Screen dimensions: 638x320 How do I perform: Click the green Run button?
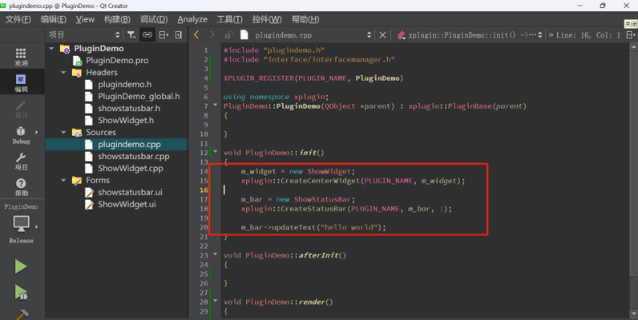pyautogui.click(x=21, y=266)
